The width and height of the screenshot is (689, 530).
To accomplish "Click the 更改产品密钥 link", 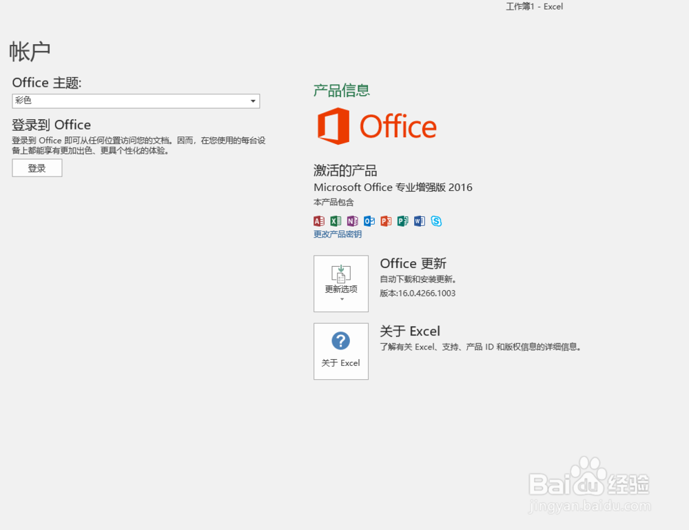I will click(x=338, y=234).
